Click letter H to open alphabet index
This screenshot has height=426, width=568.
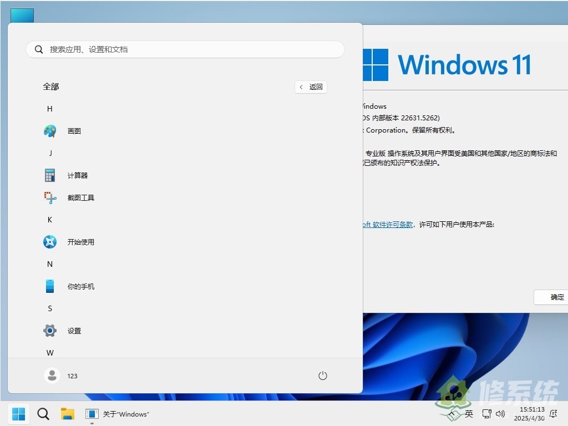coord(50,109)
